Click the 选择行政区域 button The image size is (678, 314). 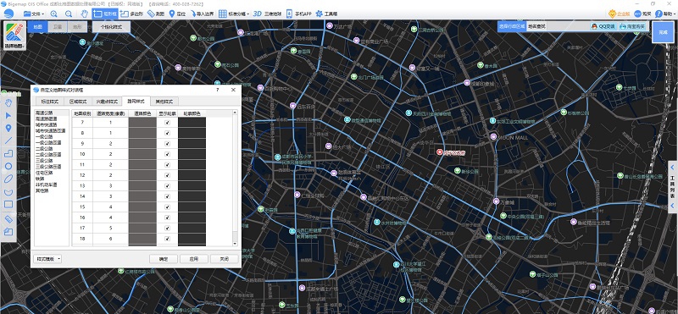(x=512, y=26)
